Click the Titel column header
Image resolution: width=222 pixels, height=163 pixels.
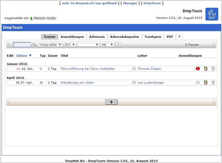[x=64, y=56]
